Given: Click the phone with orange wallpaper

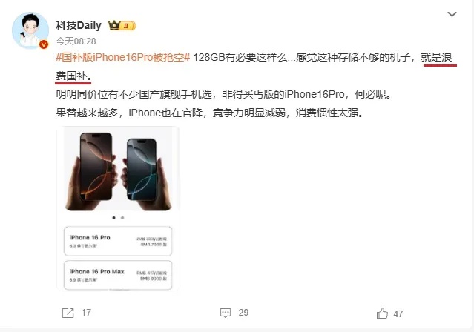Looking at the screenshot, I should (96, 167).
